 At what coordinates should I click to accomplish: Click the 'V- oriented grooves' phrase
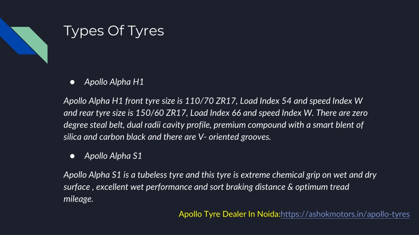click(x=234, y=137)
